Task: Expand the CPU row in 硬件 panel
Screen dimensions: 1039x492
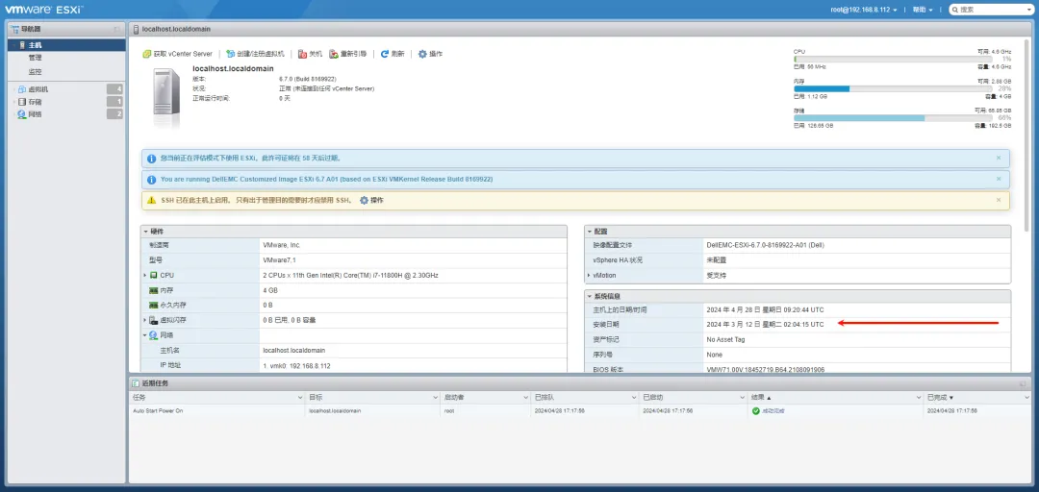Action: [x=145, y=275]
